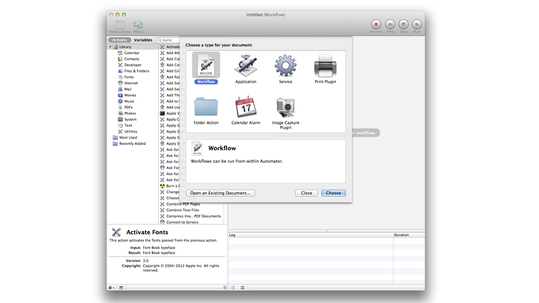This screenshot has width=539, height=303.
Task: Toggle the description pane button
Action: tap(121, 287)
